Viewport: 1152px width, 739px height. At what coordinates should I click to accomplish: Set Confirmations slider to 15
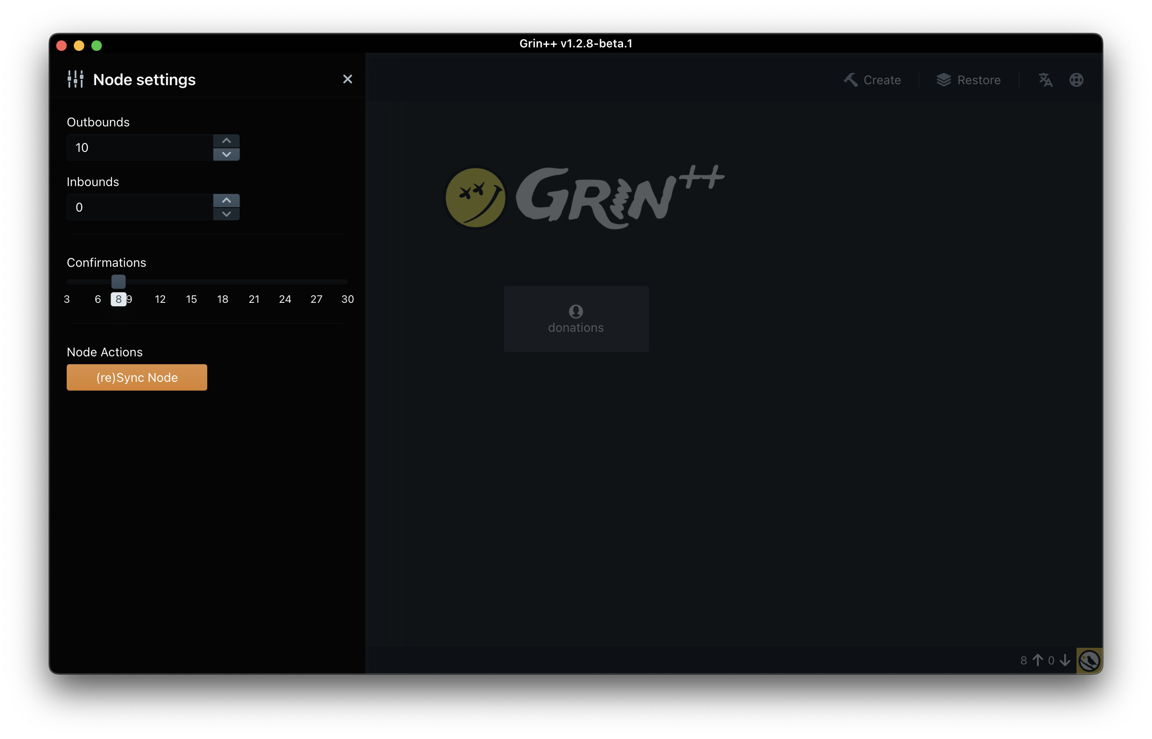click(x=191, y=281)
